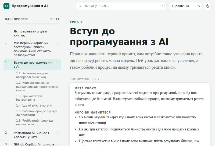Click the heading "Вступ до програмування з AI"
The width and height of the screenshot is (215, 146).
point(119,37)
